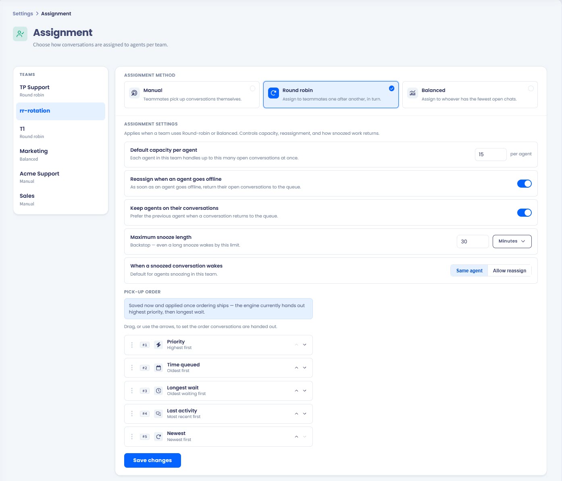Toggle Reassign when an agent goes offline
Viewport: 562px width, 481px height.
(524, 184)
